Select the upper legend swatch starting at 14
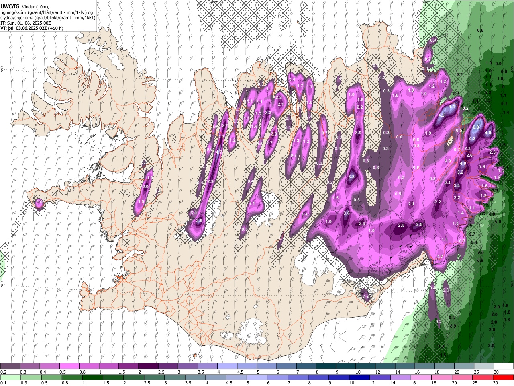 tap(404, 366)
